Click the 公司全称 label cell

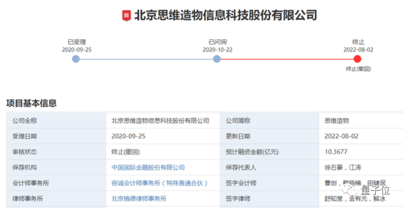pyautogui.click(x=56, y=121)
